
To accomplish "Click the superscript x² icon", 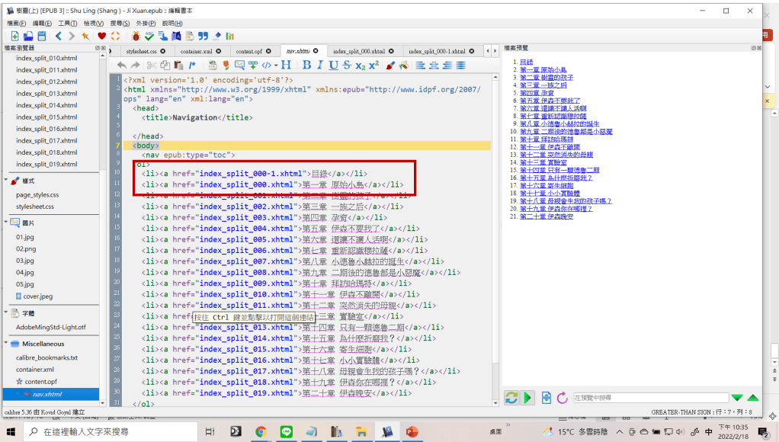I will coord(374,66).
